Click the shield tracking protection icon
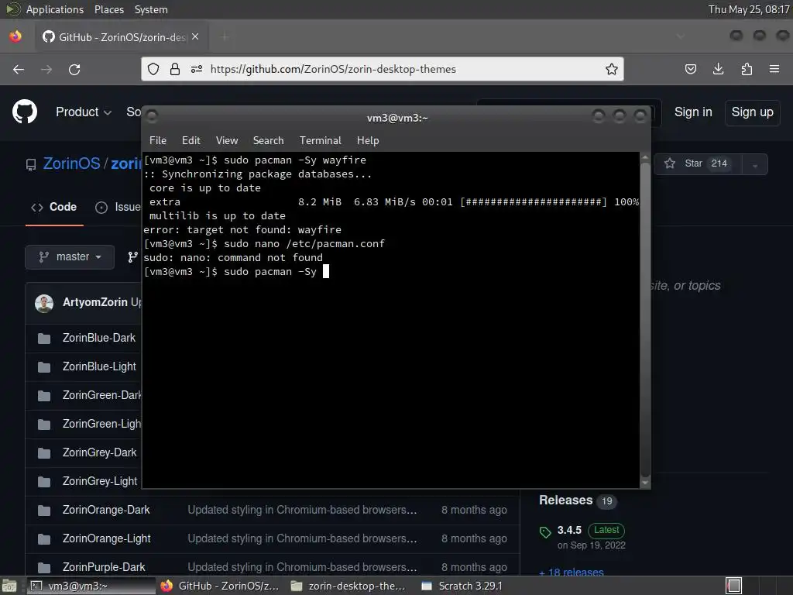 click(x=153, y=69)
